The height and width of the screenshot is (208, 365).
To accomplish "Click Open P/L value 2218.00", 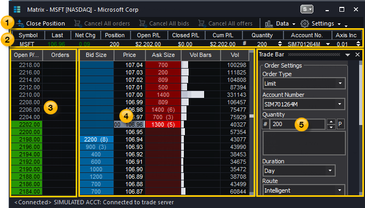I will [x=27, y=65].
